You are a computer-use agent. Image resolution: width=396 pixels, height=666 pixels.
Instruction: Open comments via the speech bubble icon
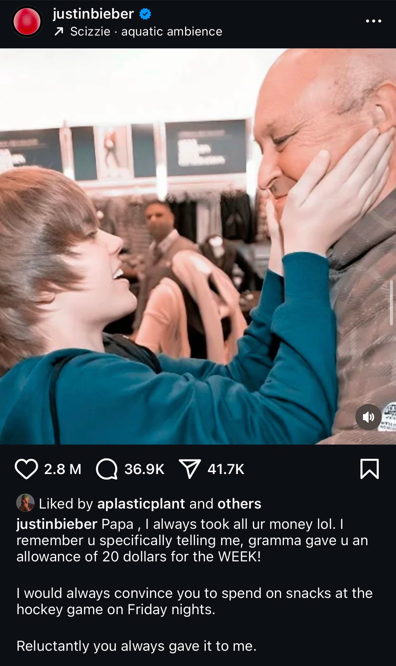tap(107, 469)
